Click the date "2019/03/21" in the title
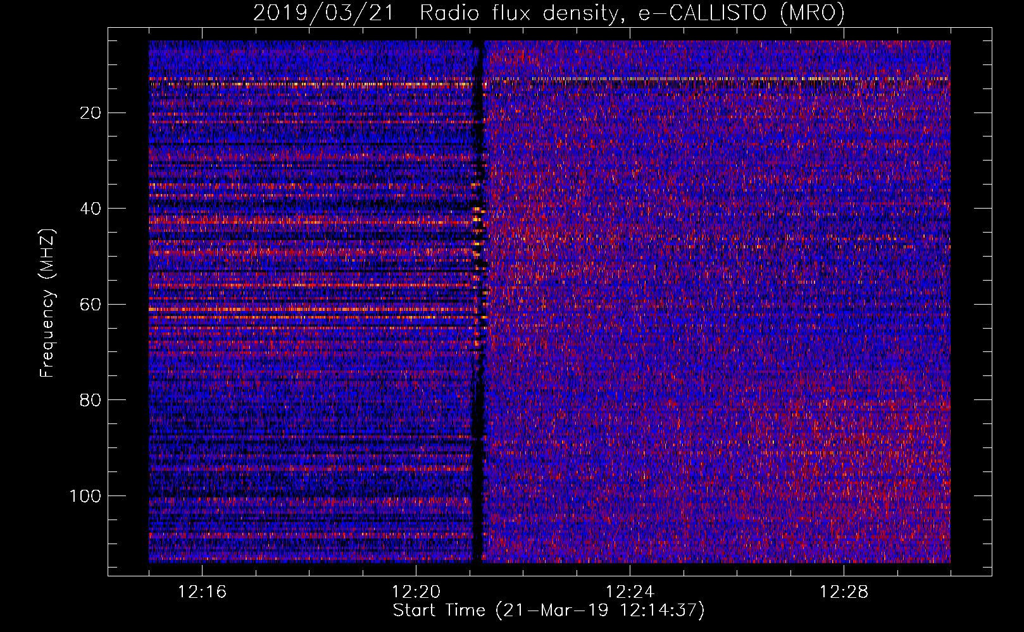Viewport: 1024px width, 632px height. [323, 13]
